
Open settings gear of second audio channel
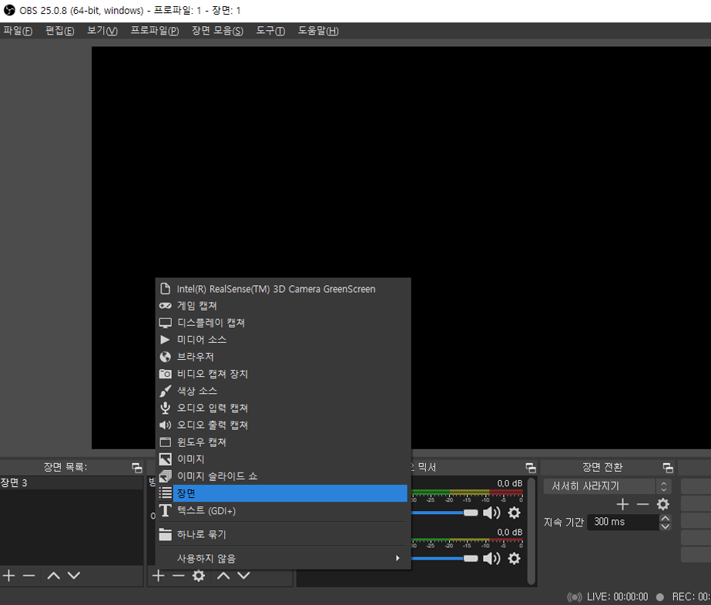pos(515,558)
